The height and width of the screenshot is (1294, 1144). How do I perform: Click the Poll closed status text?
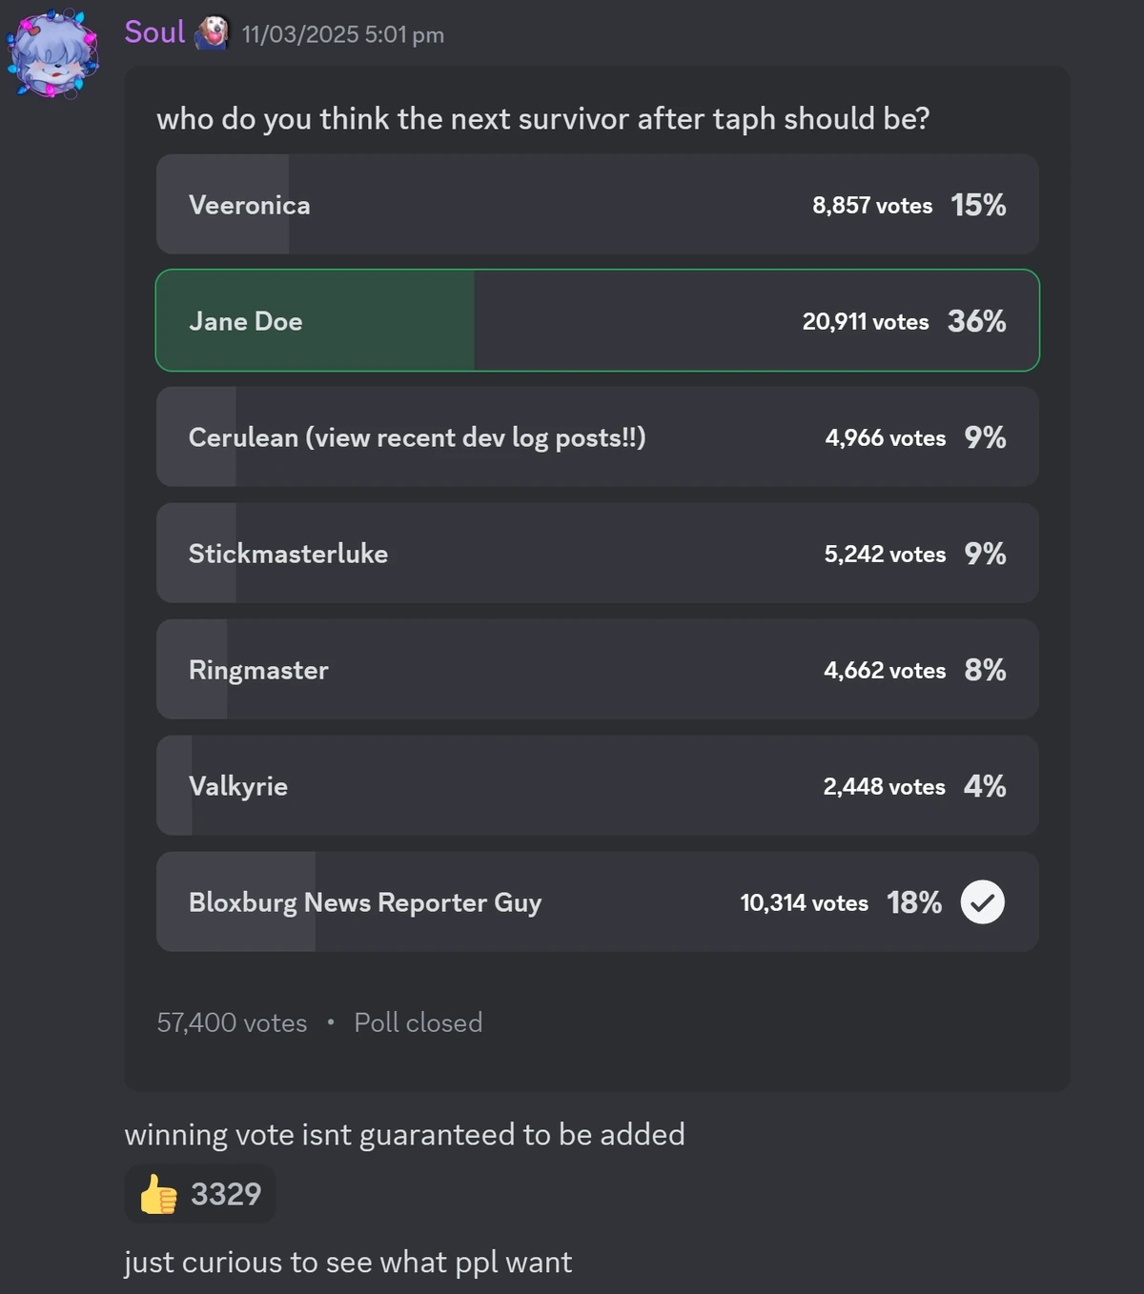[418, 1022]
